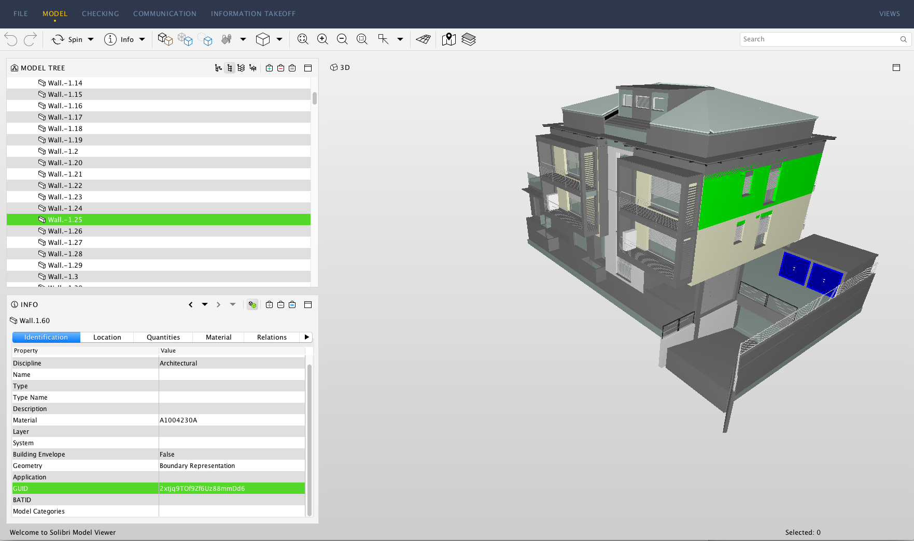Click the Layers icon in the toolbar

469,39
